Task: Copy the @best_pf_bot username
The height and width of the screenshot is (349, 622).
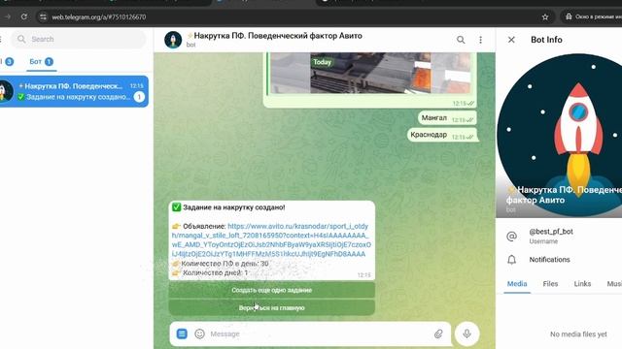Action: [x=551, y=232]
